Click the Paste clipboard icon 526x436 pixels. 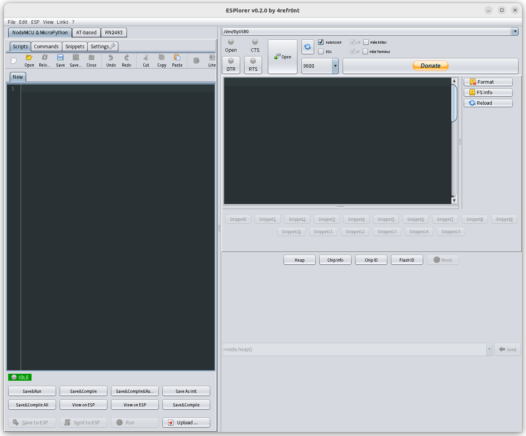177,58
